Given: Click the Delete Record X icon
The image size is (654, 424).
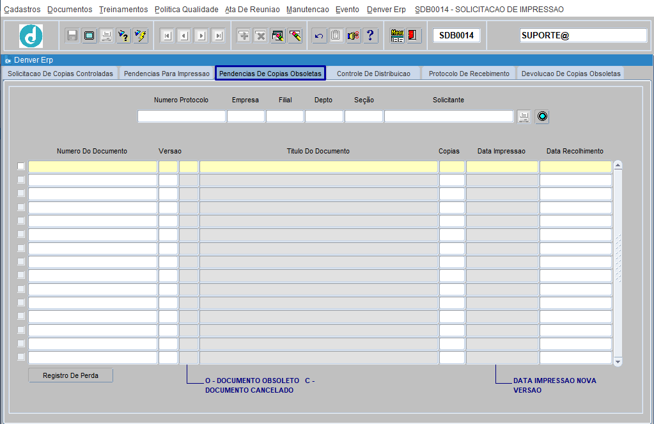Looking at the screenshot, I should point(261,35).
